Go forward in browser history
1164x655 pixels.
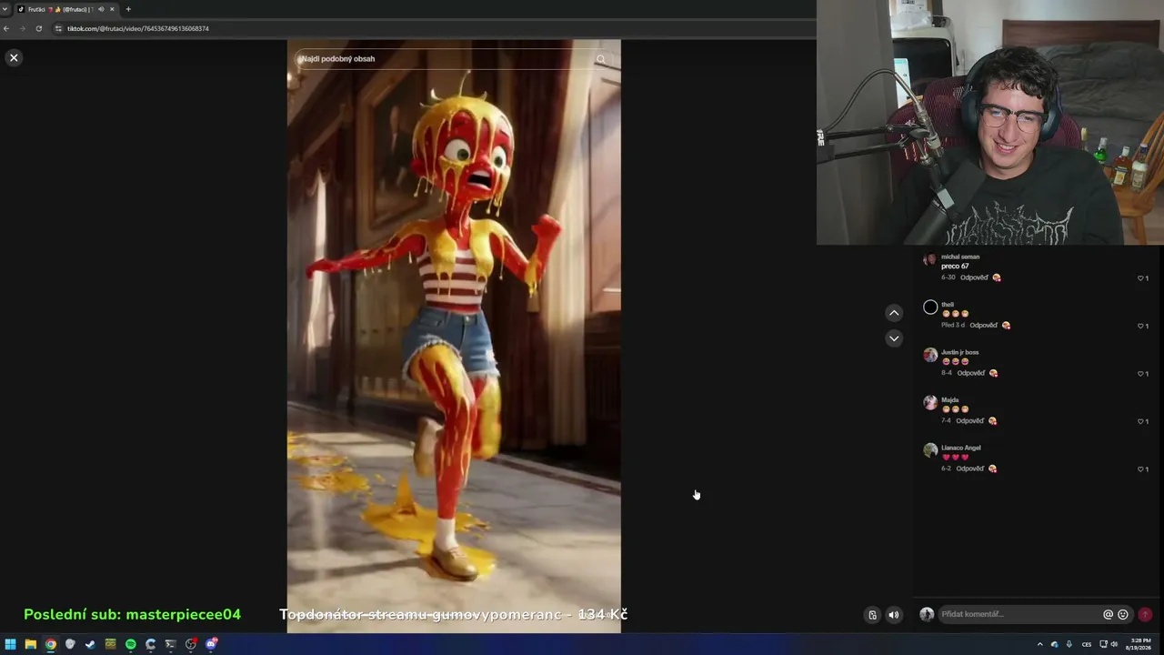coord(23,28)
